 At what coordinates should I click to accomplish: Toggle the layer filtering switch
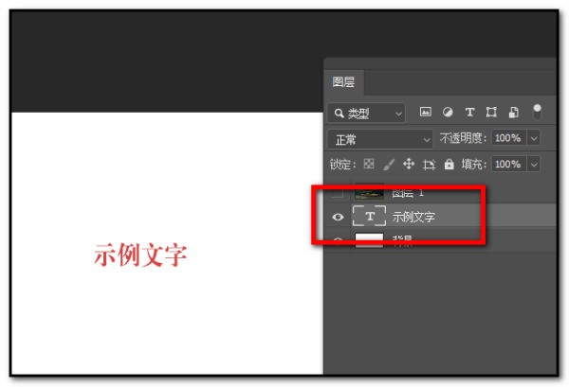[x=538, y=112]
